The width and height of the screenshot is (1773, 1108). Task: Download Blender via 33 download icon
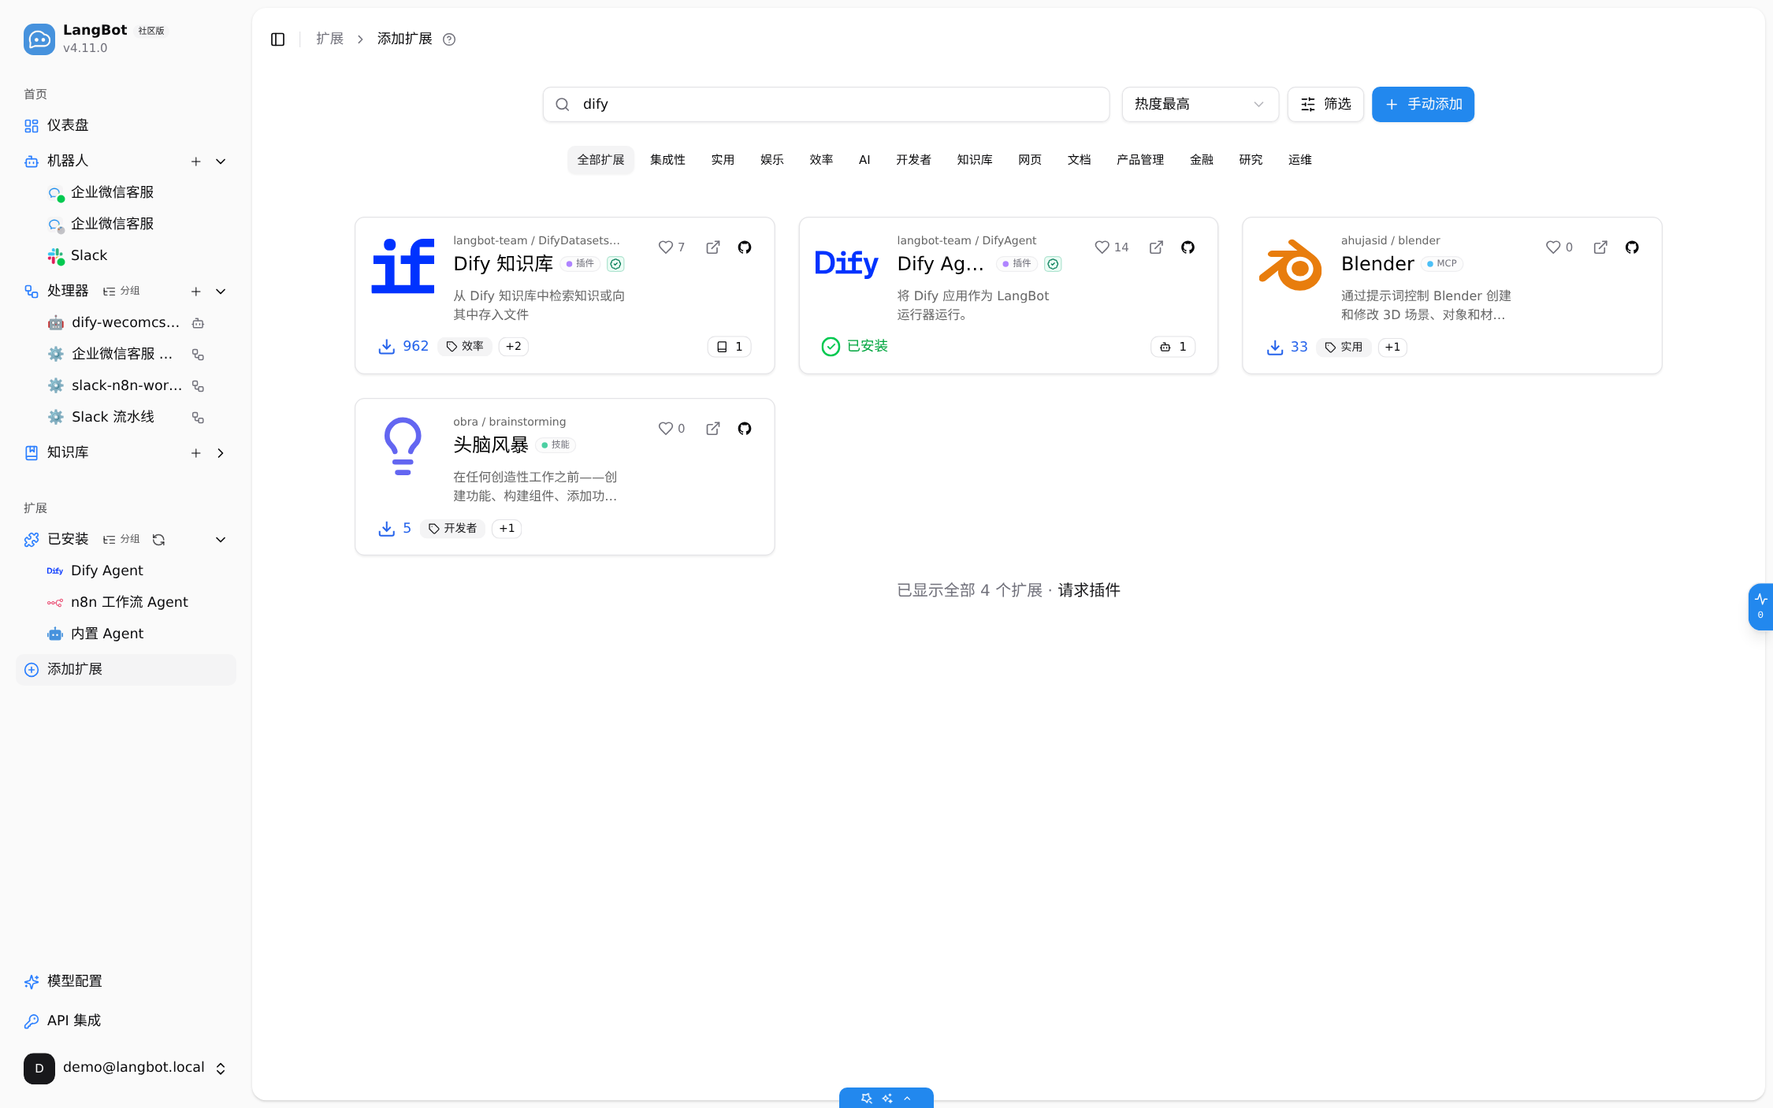1275,347
